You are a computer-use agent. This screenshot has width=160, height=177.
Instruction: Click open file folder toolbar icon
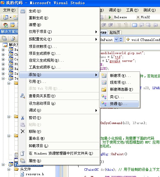coord(13,25)
